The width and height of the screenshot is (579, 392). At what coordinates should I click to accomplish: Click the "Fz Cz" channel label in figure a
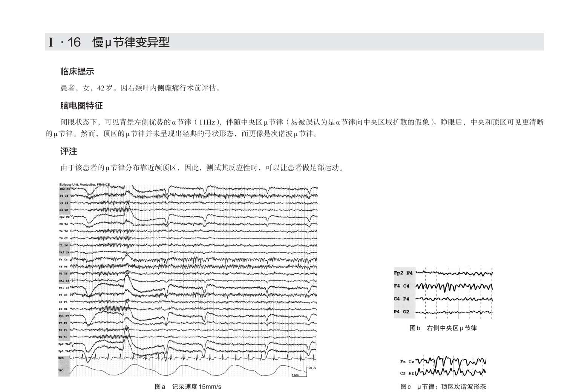[64, 259]
